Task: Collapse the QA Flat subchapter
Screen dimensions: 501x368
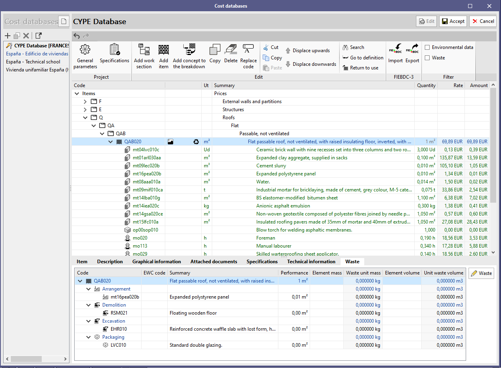Action: pos(93,126)
